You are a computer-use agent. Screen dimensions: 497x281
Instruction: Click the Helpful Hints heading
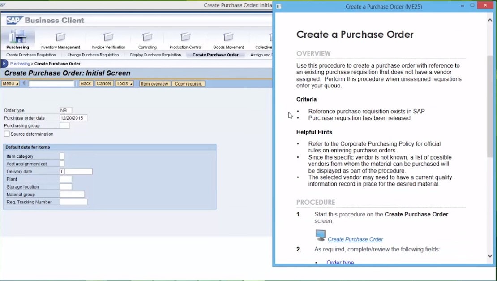coord(314,132)
